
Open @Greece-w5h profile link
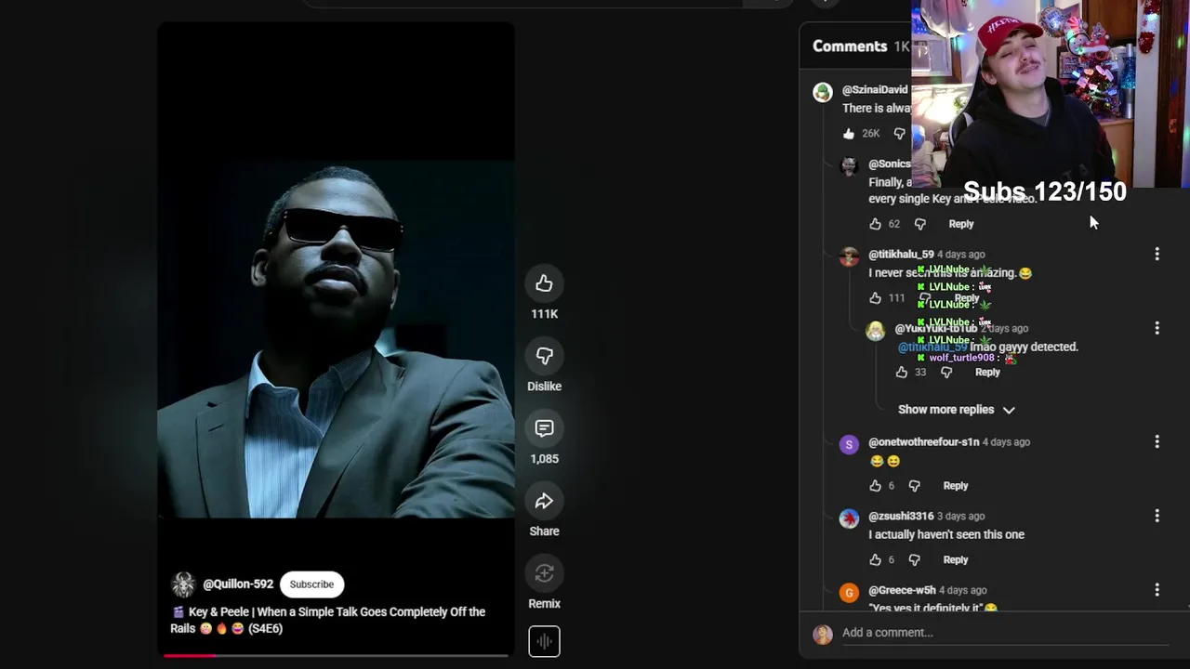coord(902,590)
